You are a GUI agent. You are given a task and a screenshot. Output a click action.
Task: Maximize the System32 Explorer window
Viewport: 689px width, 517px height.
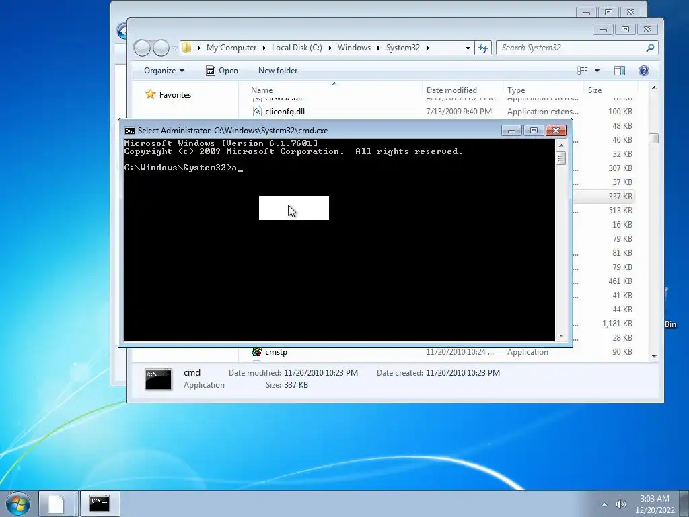(x=625, y=30)
